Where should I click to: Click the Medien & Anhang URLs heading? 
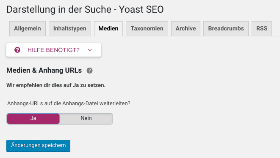click(x=44, y=71)
